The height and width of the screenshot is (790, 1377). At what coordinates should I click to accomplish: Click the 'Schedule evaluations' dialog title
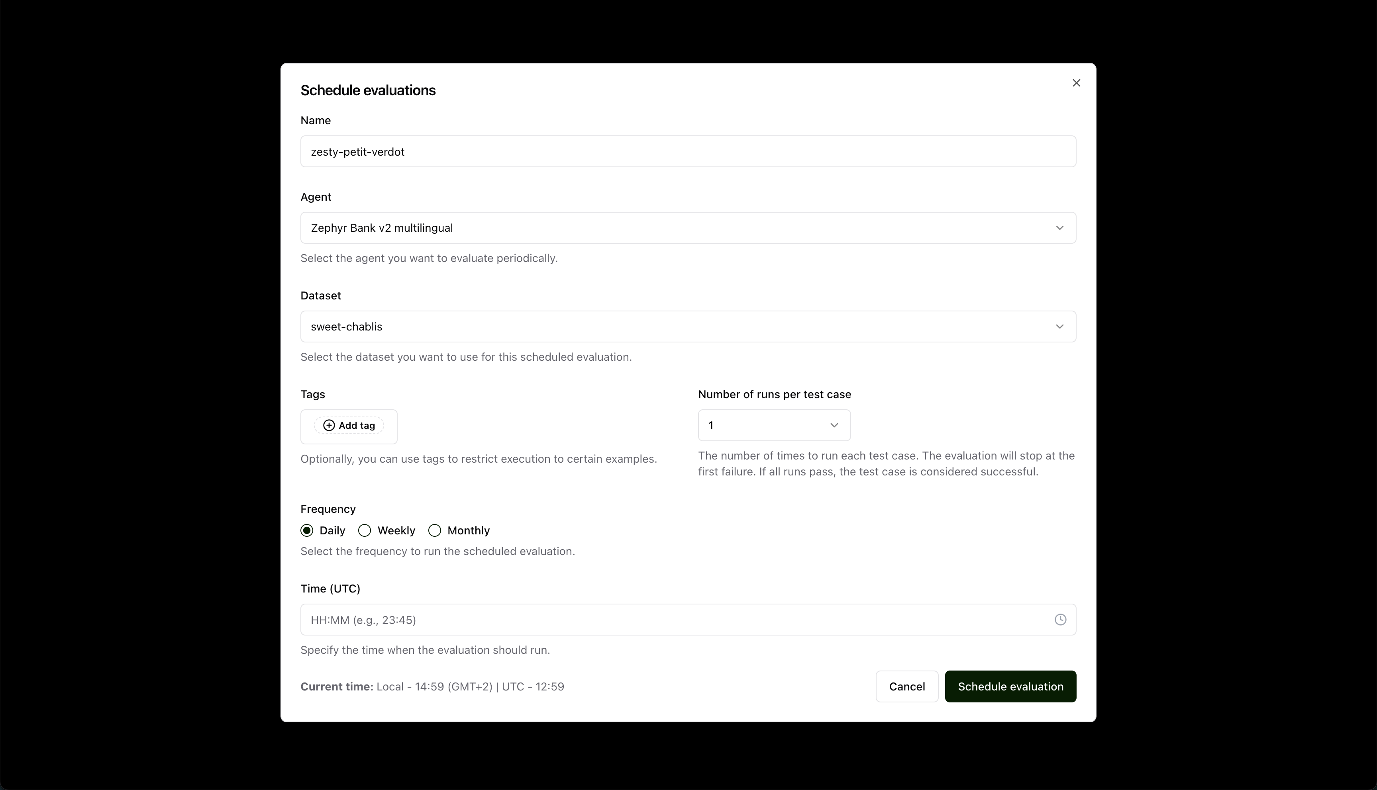(368, 90)
